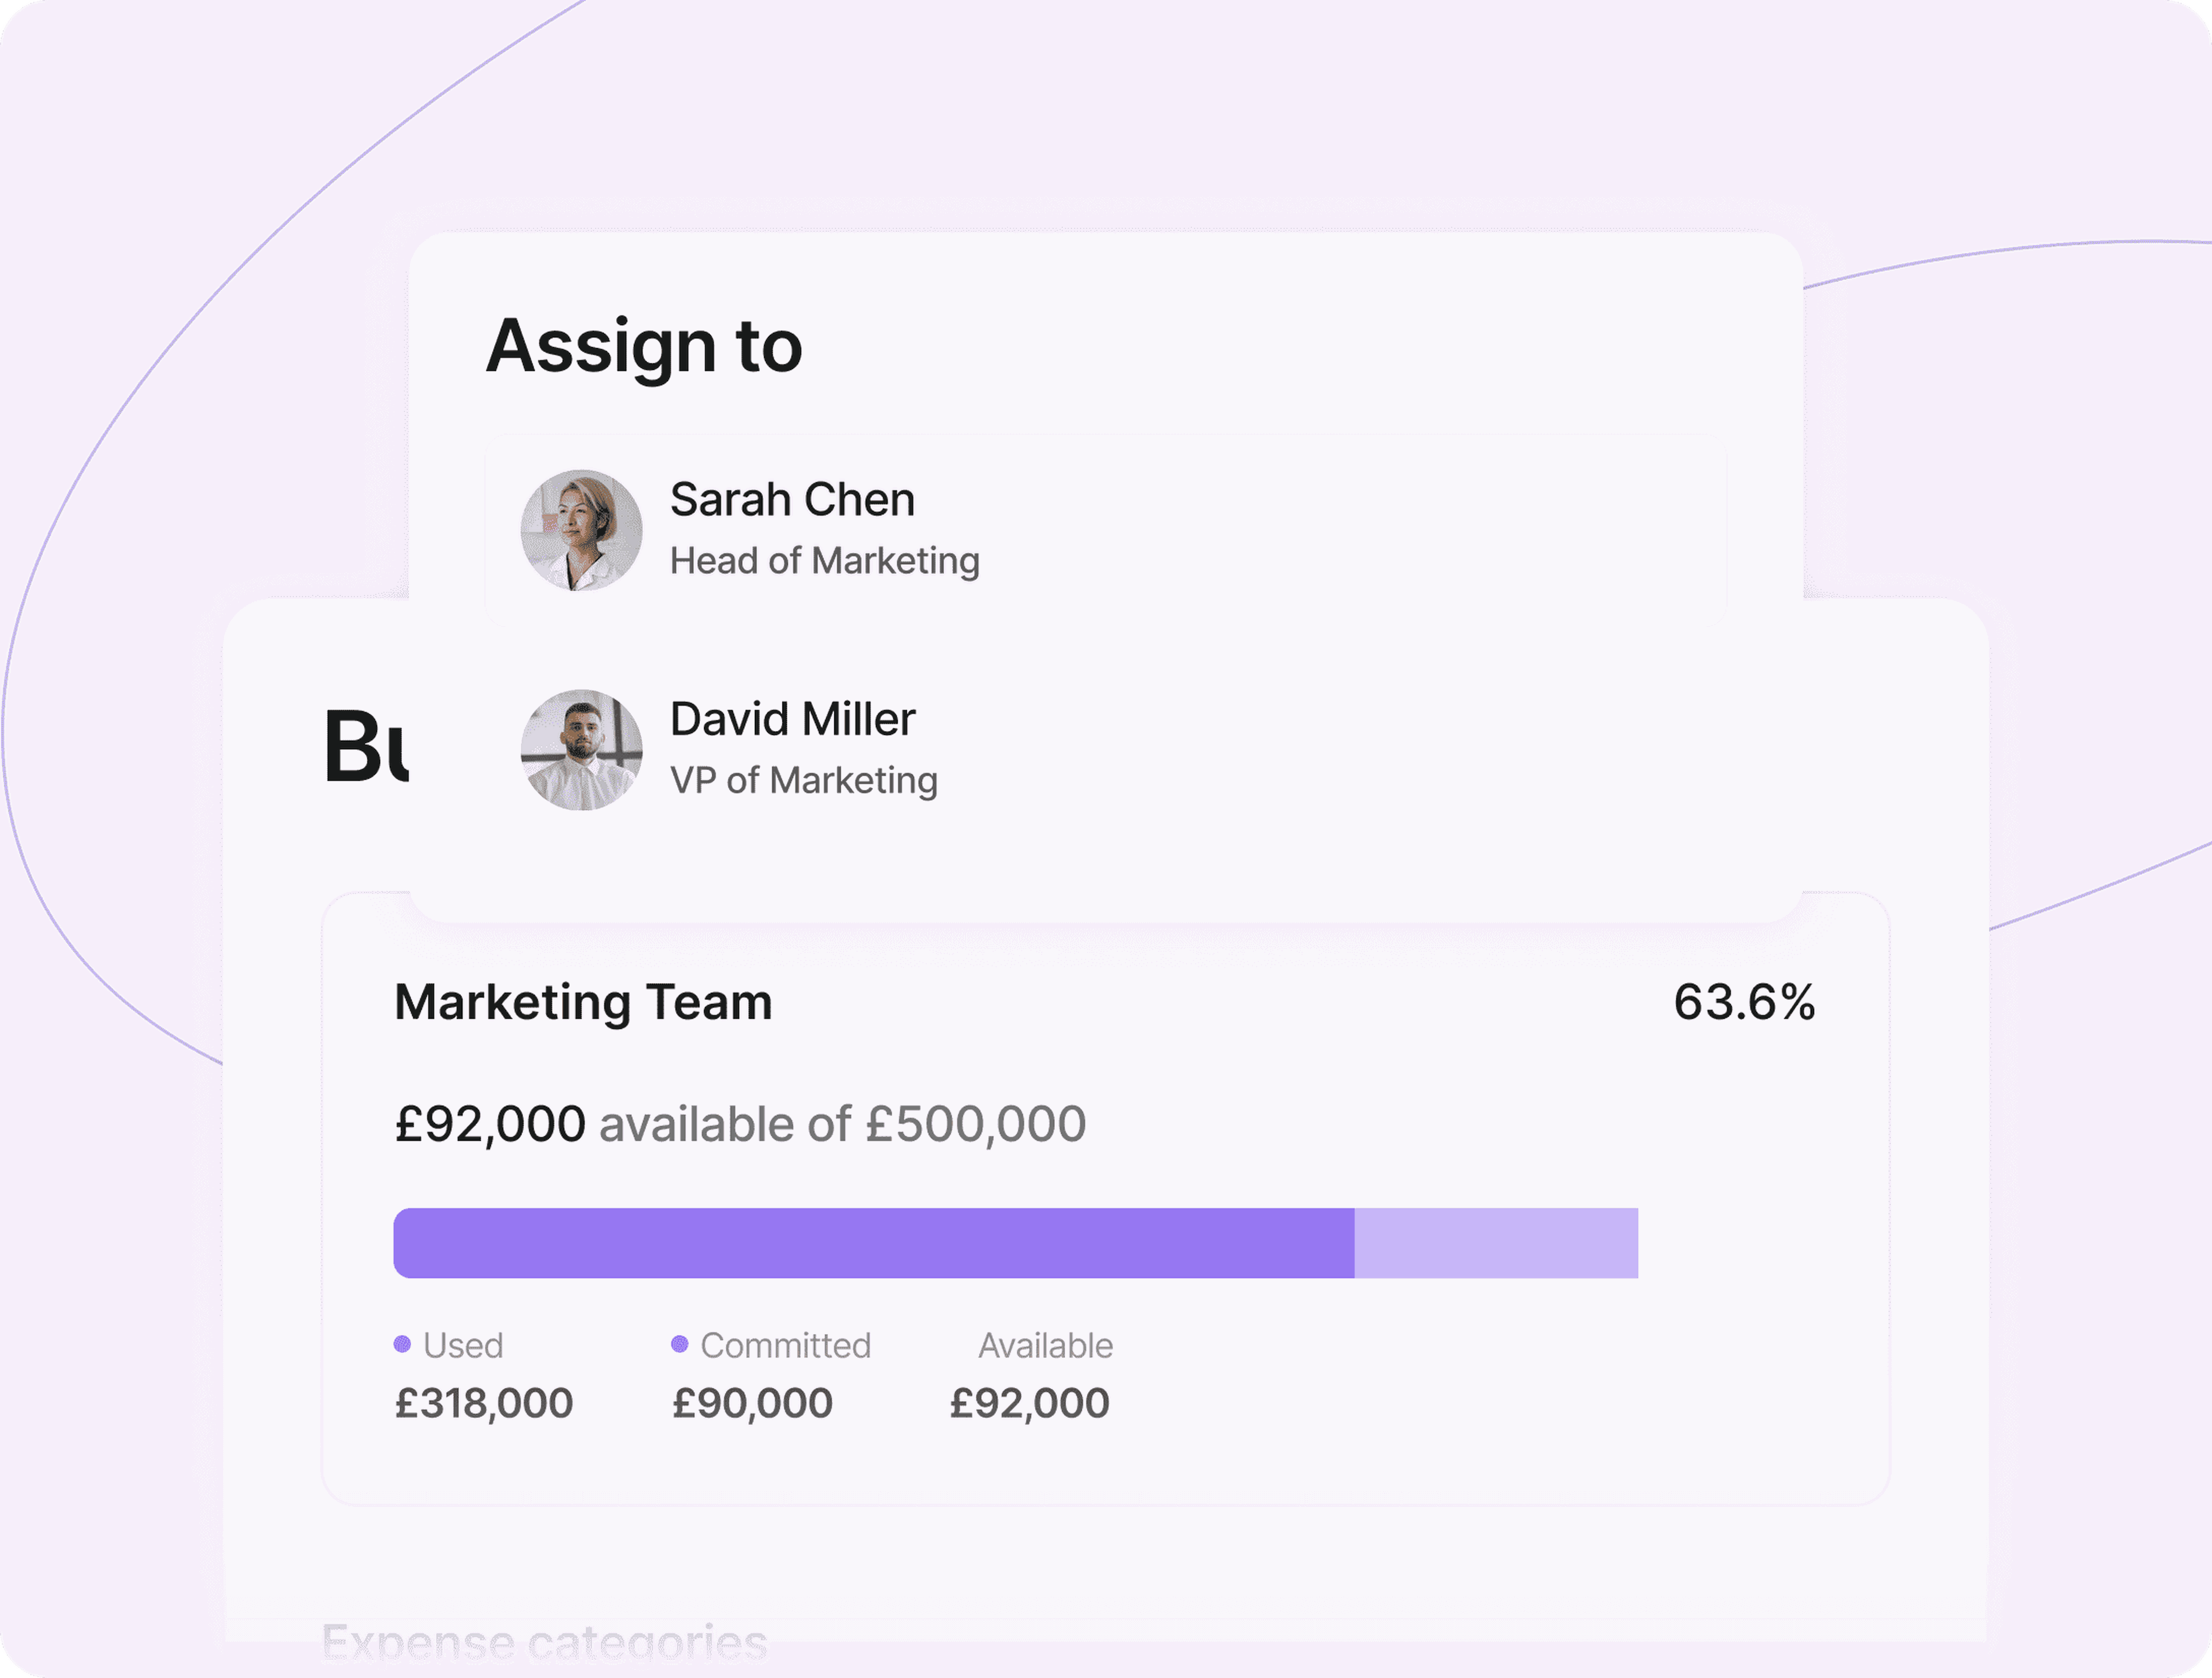Click the £90,000 committed amount
2212x1678 pixels.
(x=752, y=1403)
